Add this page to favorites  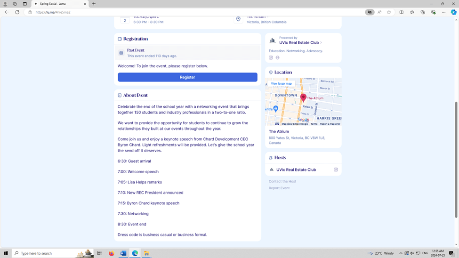coord(389,12)
